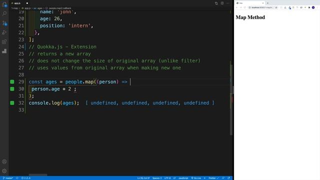Open editor more actions ellipsis
The width and height of the screenshot is (320, 180).
click(228, 3)
